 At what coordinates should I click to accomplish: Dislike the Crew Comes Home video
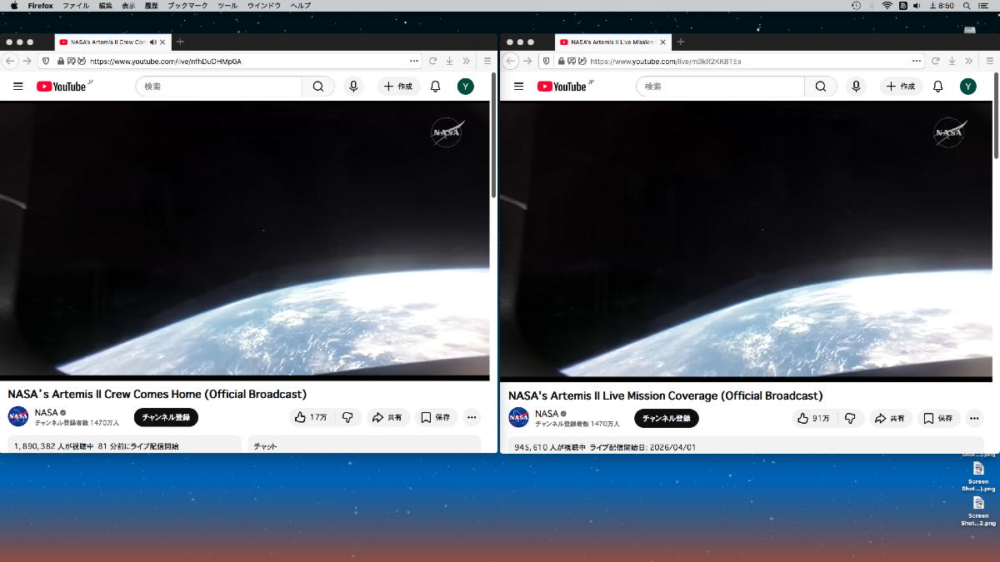[347, 417]
